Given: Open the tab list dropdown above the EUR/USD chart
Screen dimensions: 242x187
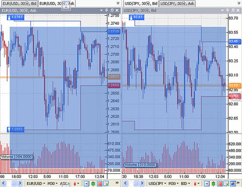Looking at the screenshot, I should click(118, 3).
